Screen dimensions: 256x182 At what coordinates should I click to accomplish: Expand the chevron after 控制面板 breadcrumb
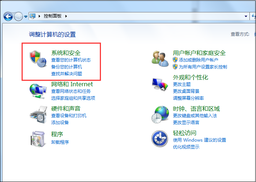[66, 16]
